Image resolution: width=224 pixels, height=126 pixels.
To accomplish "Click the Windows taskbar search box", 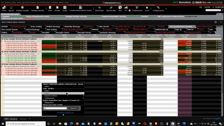I will [x=26, y=124].
